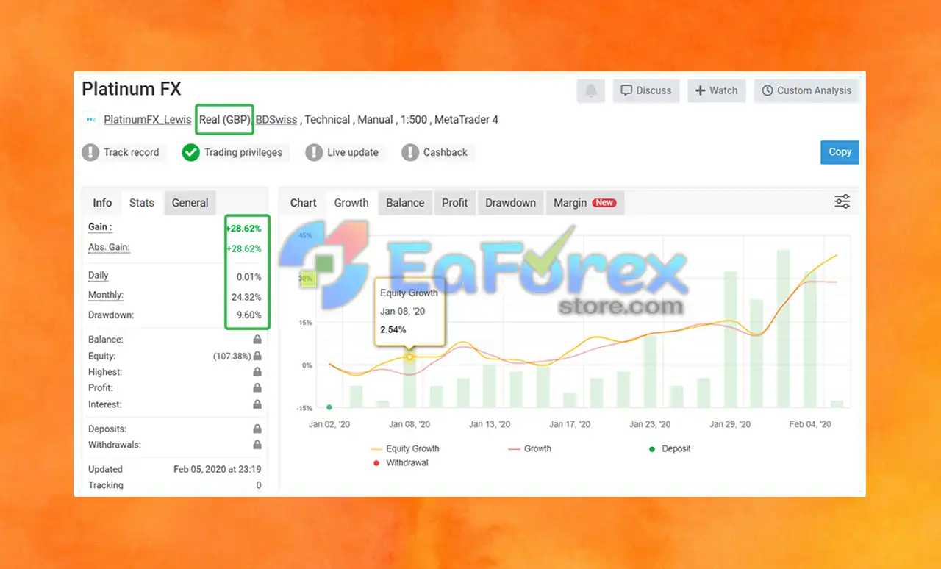Click the green Trading privileges checkmark icon
This screenshot has width=941, height=569.
[x=191, y=152]
